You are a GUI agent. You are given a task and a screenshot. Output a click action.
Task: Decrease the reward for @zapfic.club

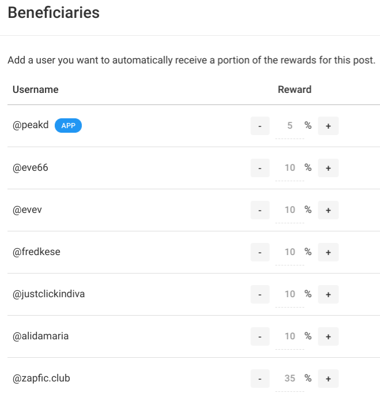pyautogui.click(x=260, y=379)
